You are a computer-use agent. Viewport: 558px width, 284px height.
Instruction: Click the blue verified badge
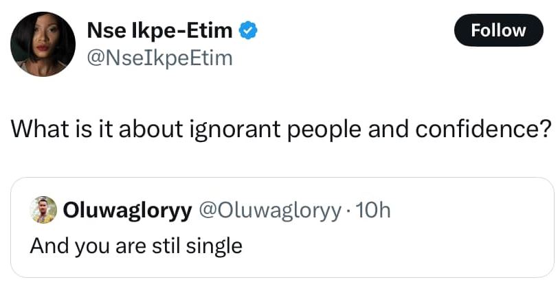[x=247, y=30]
